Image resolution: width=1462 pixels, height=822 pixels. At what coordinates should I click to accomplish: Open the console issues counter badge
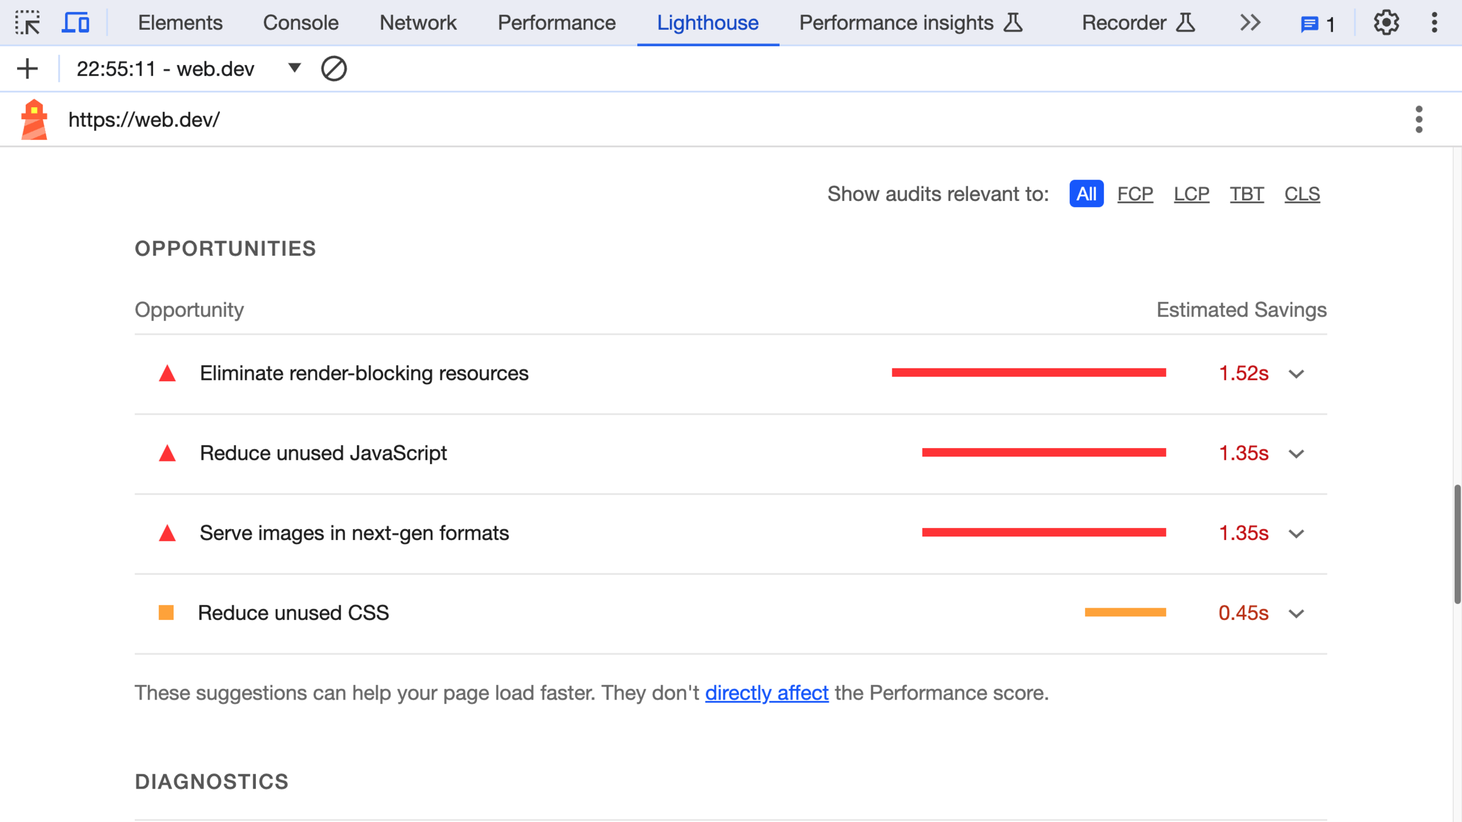pyautogui.click(x=1317, y=24)
